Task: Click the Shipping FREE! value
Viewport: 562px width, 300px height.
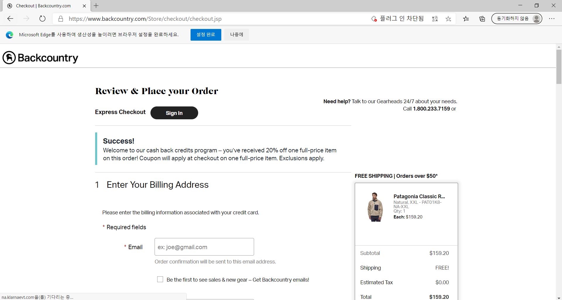Action: [x=442, y=268]
